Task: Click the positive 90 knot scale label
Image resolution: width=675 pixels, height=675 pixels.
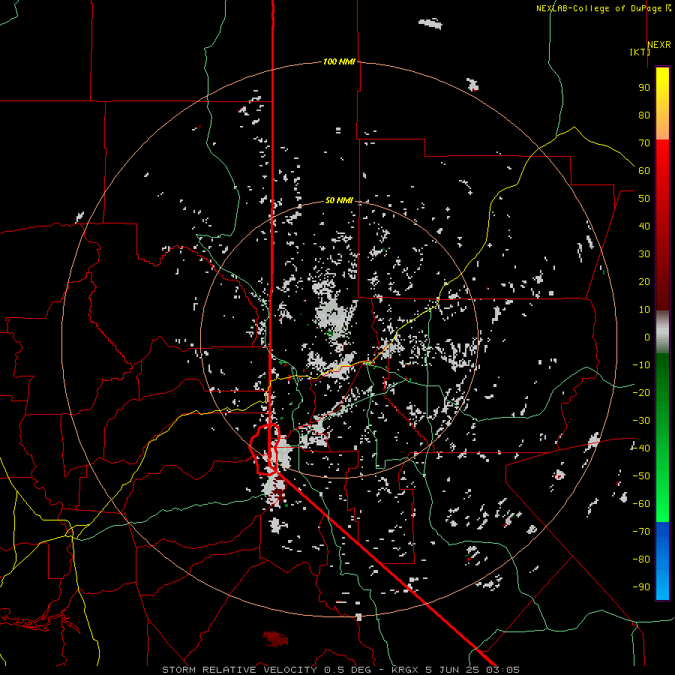Action: pos(644,88)
